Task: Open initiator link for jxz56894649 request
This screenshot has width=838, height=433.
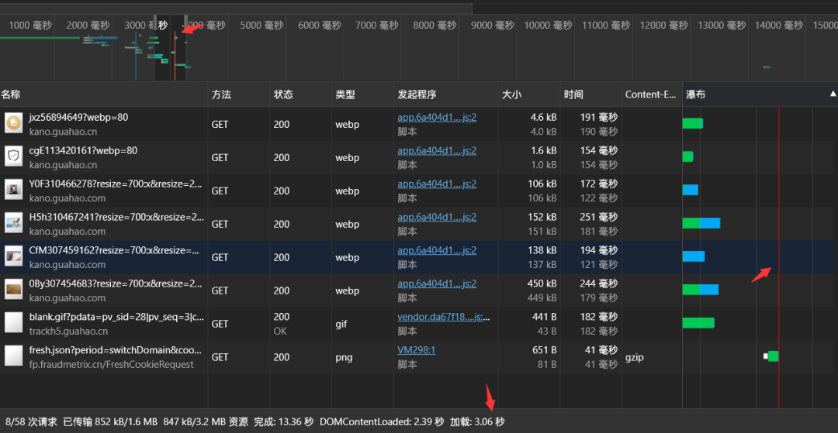Action: point(437,118)
